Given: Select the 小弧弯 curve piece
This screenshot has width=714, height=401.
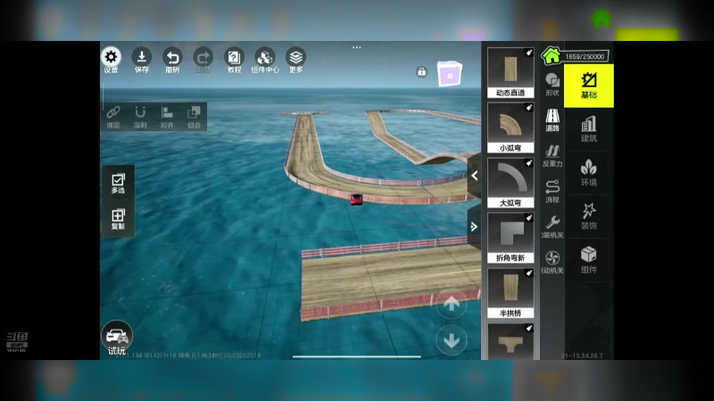Looking at the screenshot, I should (x=511, y=127).
